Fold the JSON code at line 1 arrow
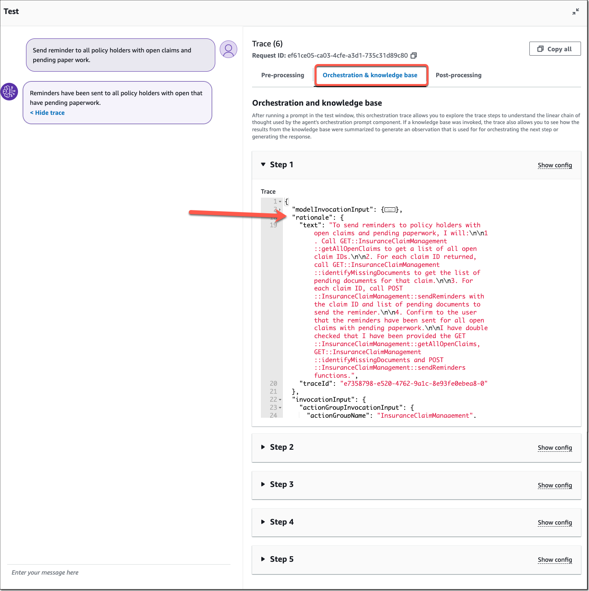This screenshot has width=589, height=591. click(x=280, y=202)
